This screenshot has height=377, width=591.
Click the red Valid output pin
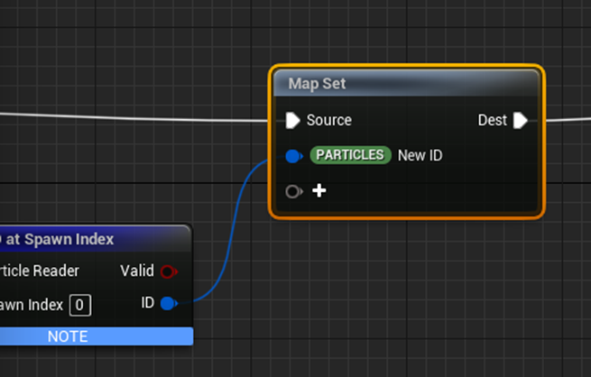(169, 271)
